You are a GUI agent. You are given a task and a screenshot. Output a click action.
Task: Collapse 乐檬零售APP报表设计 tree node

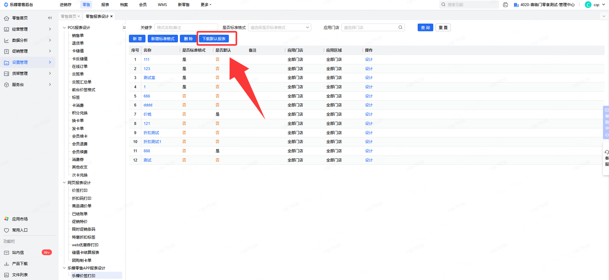[x=64, y=268]
